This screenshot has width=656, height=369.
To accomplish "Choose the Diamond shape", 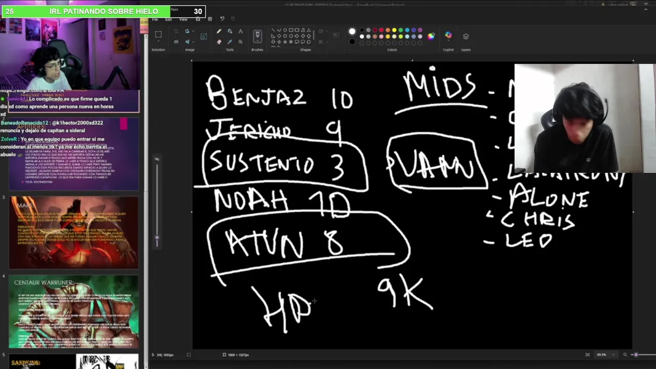I will 279,36.
